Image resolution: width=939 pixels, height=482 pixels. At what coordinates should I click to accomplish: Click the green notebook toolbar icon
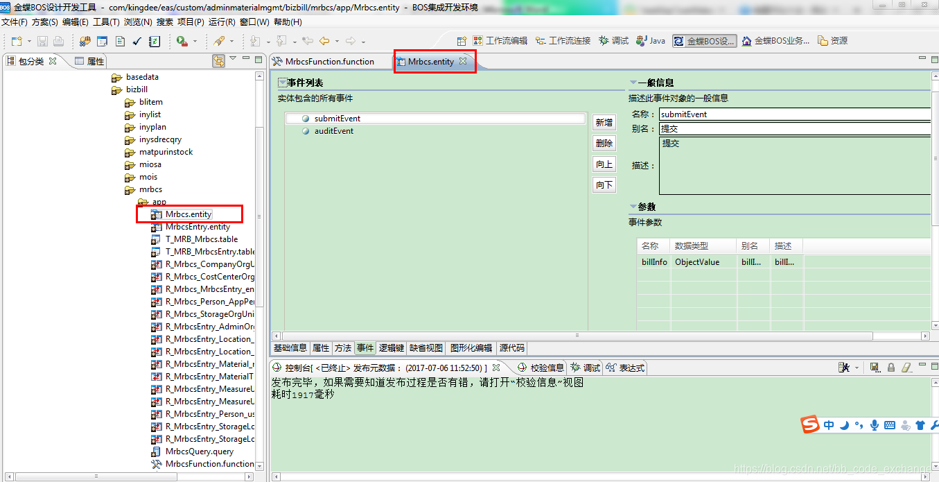[155, 42]
